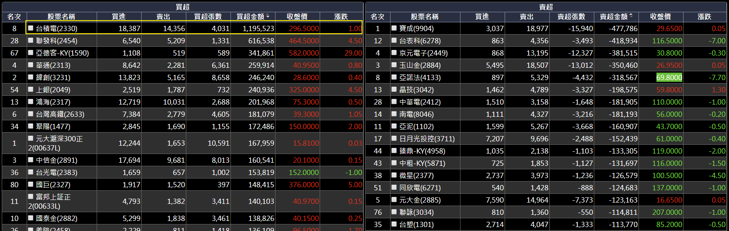Click 買進 header in 買超 table
This screenshot has height=231, width=729.
119,17
